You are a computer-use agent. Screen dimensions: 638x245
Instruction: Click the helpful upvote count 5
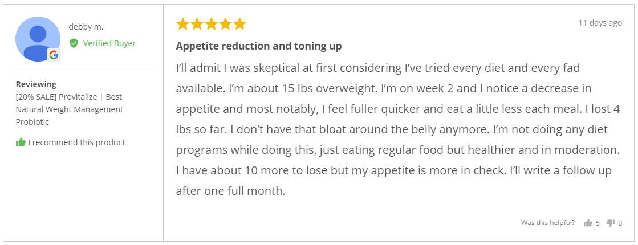tap(598, 223)
